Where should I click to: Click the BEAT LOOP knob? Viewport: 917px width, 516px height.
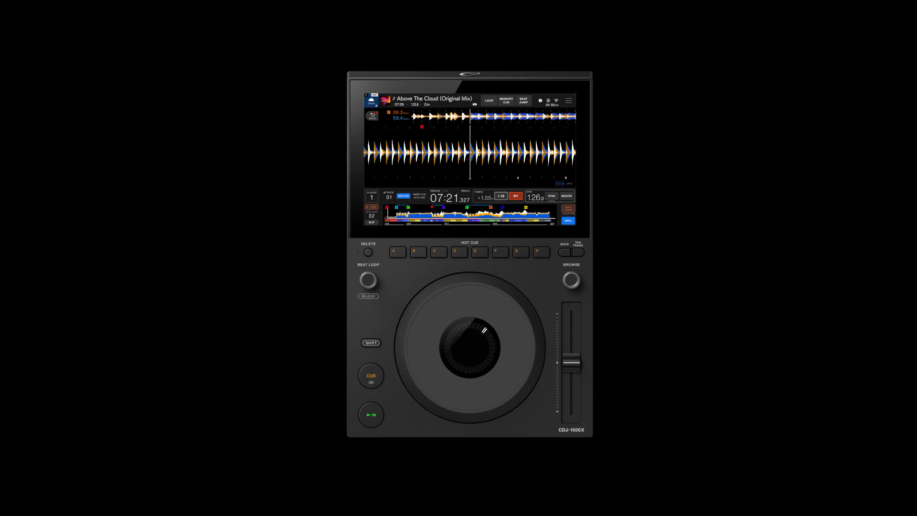pyautogui.click(x=368, y=280)
